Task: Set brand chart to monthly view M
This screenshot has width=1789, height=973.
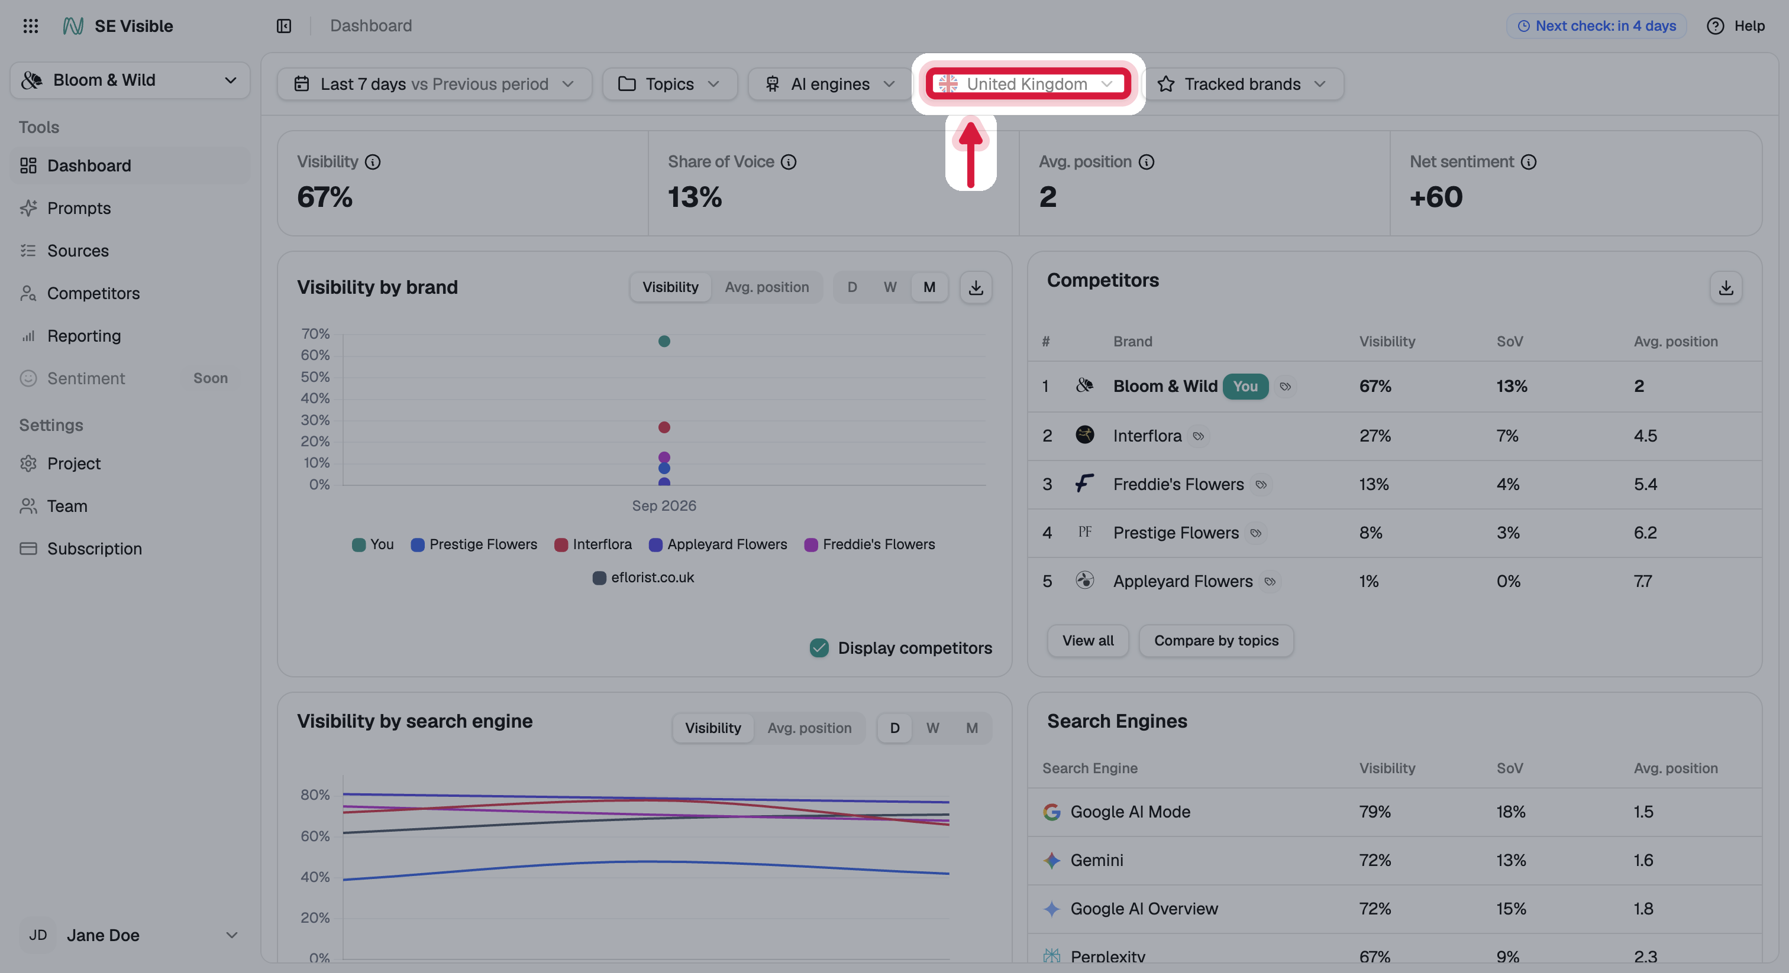Action: point(929,287)
